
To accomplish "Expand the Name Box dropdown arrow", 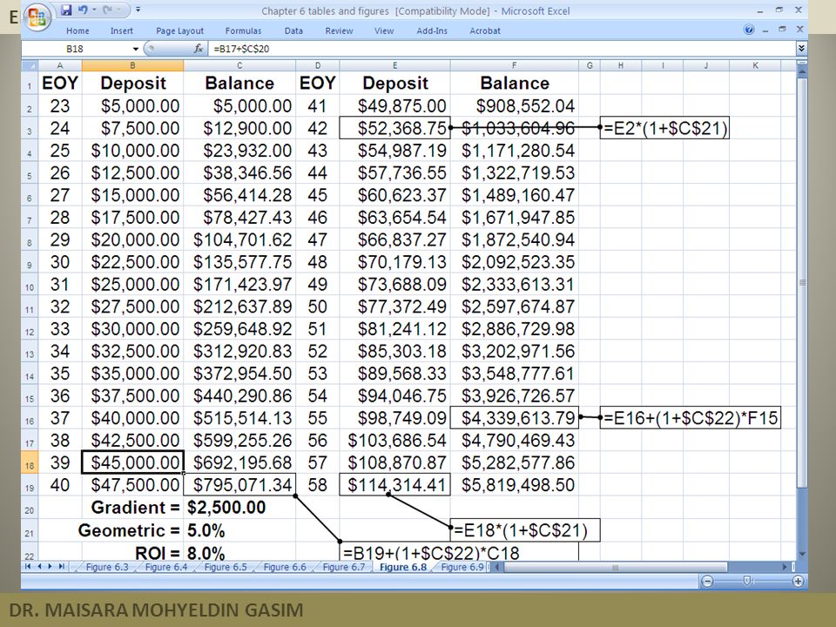I will 136,49.
